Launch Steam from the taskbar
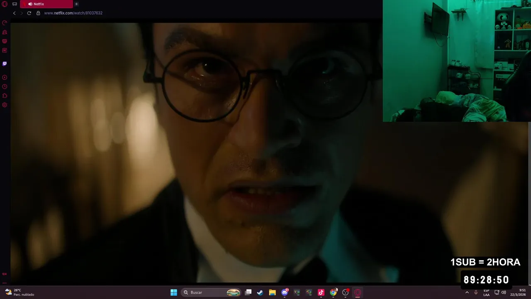Screen dimensions: 531x299 [260, 292]
